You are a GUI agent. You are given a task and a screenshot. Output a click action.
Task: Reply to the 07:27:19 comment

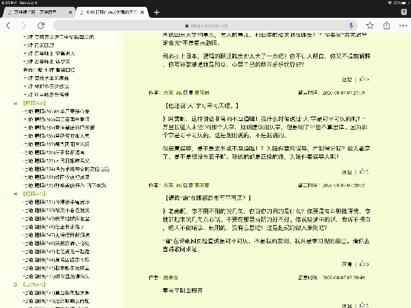pos(347,172)
